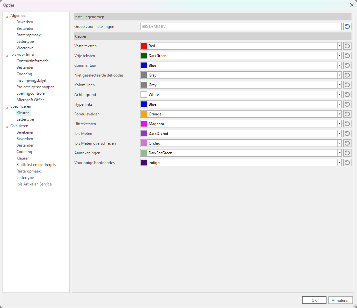Reset Vaste teksten color to default

pos(347,46)
